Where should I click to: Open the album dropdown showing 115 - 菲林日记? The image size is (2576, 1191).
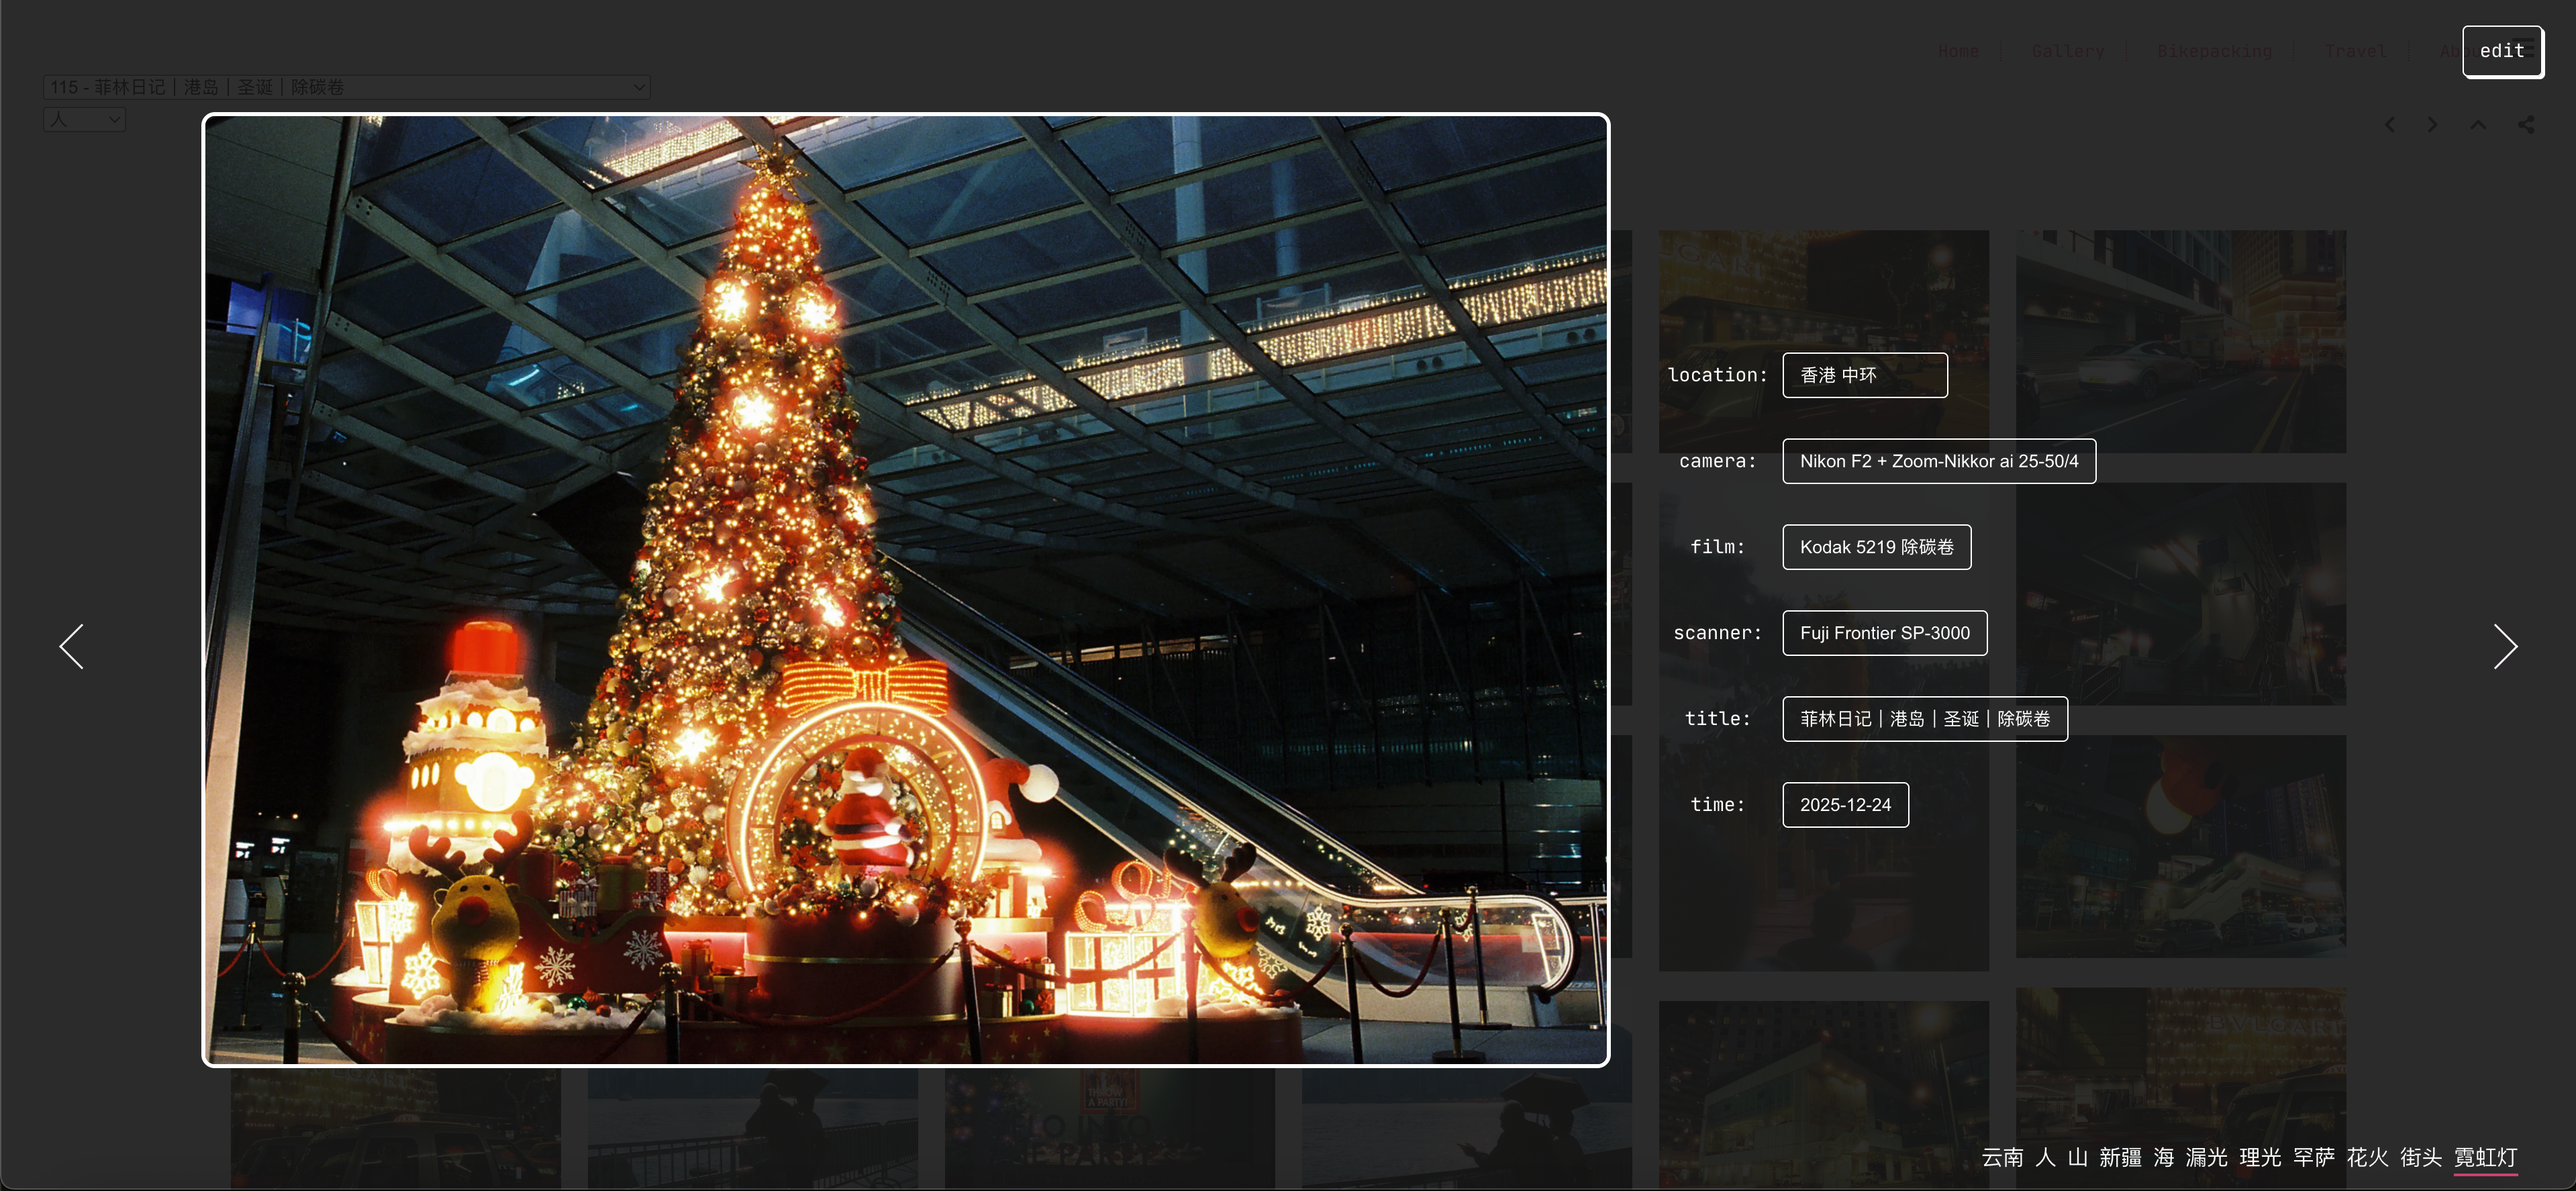coord(346,87)
